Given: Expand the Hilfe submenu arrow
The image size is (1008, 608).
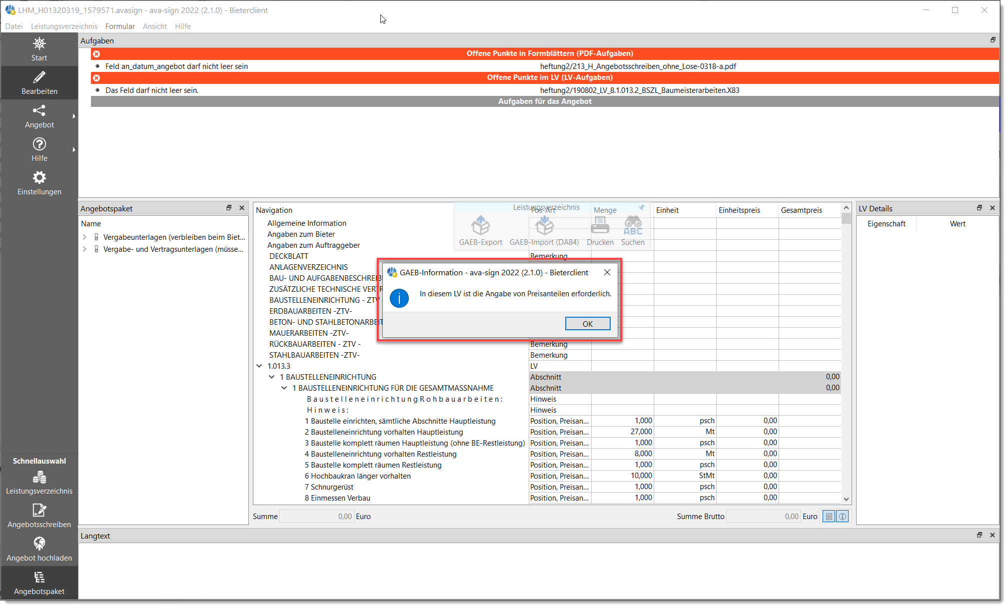Looking at the screenshot, I should point(74,150).
